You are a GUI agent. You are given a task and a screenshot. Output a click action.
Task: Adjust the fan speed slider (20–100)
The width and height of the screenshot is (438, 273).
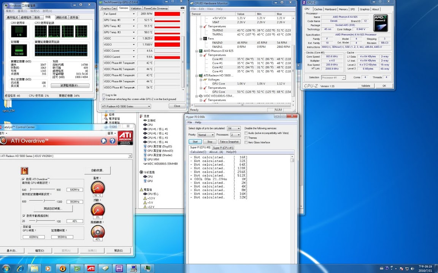coord(42,221)
